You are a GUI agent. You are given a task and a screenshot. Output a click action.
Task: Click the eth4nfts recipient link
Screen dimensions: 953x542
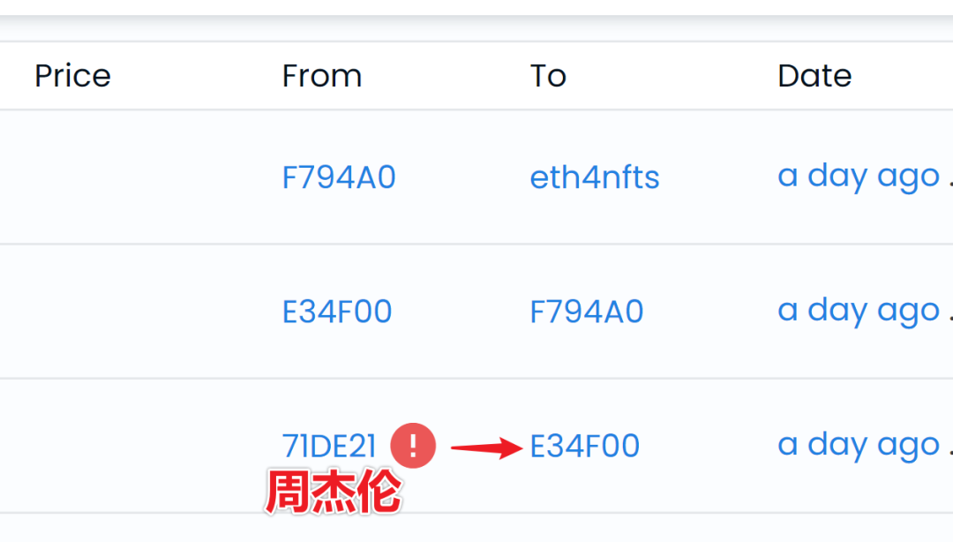pyautogui.click(x=595, y=177)
